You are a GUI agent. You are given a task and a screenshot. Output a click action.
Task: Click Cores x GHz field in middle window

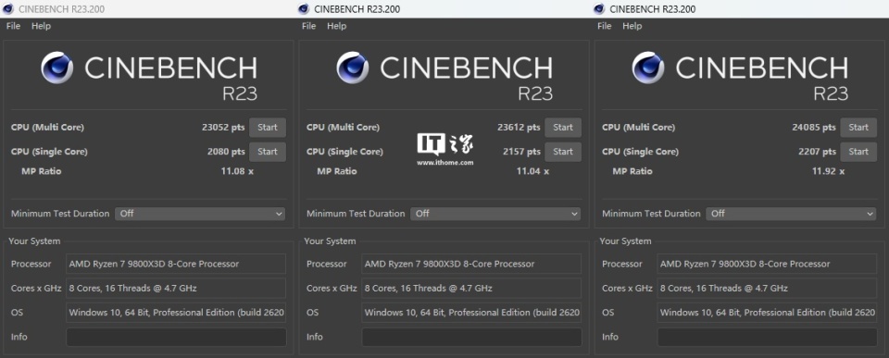pos(471,289)
